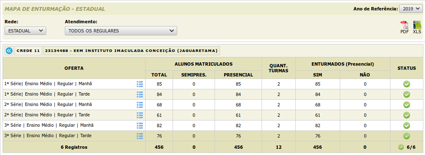Screen dimensions: 425x155
Task: Open details list for 2ª Série Tarde
Action: (x=140, y=115)
